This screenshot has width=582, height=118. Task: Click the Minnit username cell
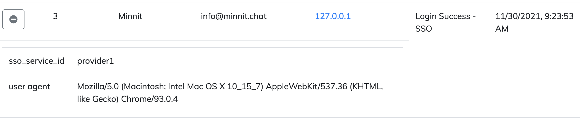click(130, 16)
